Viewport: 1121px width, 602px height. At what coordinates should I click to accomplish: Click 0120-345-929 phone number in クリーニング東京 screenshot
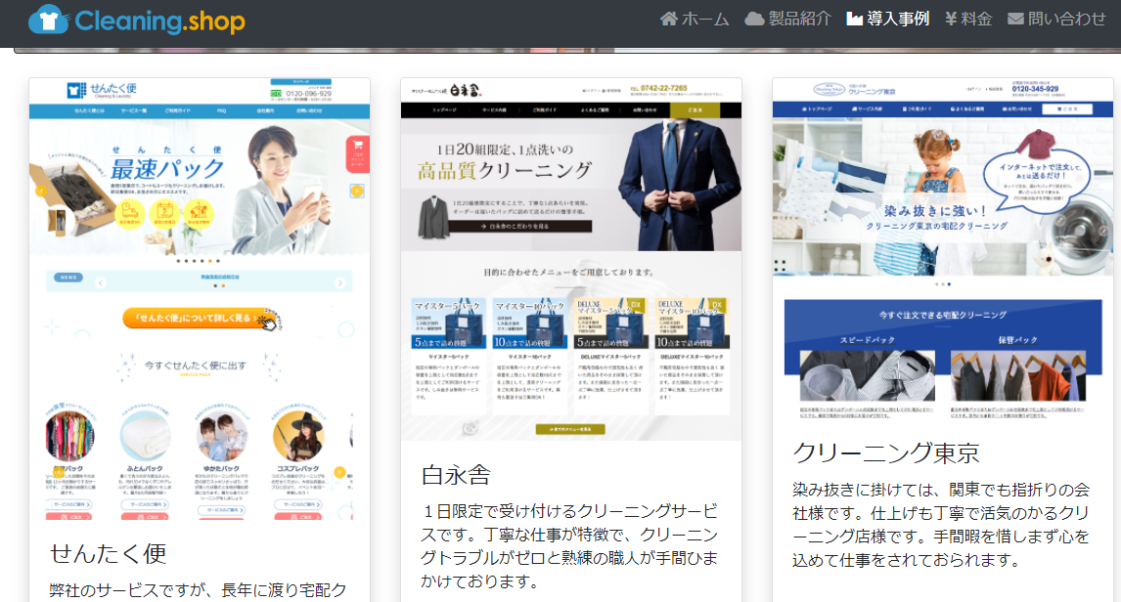(1035, 89)
